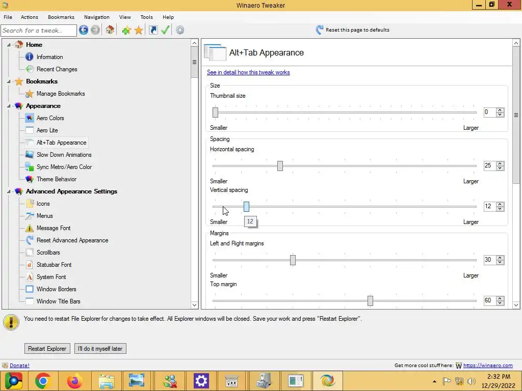The height and width of the screenshot is (391, 522).
Task: Open the Scrollbars tweak
Action: (x=48, y=253)
